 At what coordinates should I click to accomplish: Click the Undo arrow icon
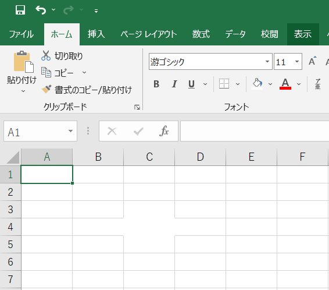[x=41, y=10]
